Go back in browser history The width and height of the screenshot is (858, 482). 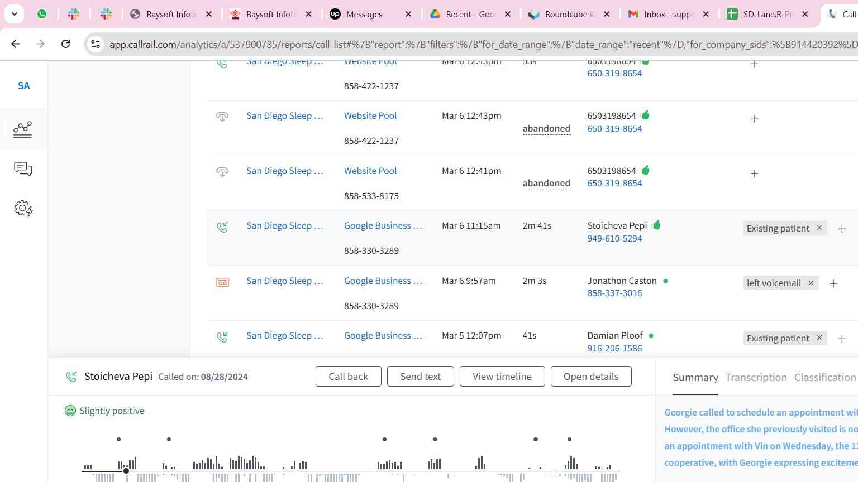tap(16, 44)
